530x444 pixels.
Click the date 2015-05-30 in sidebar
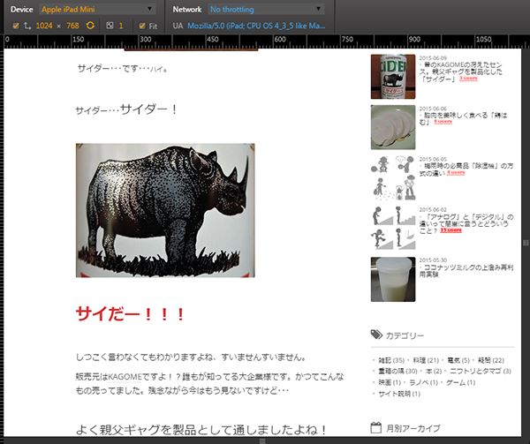433,260
